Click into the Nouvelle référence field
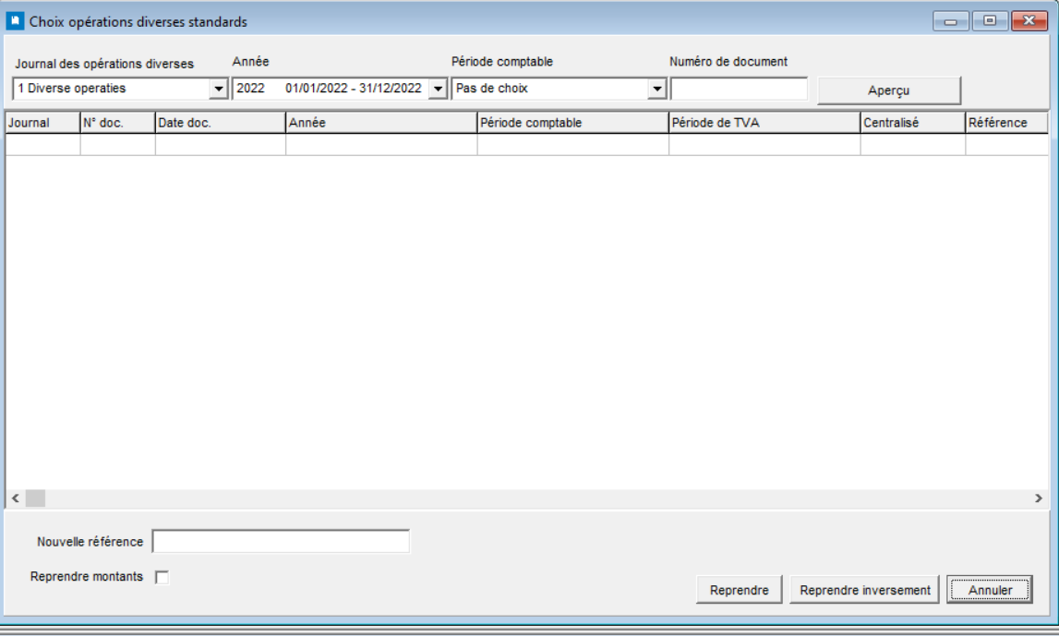Screen dimensions: 1059x636 click(x=281, y=542)
